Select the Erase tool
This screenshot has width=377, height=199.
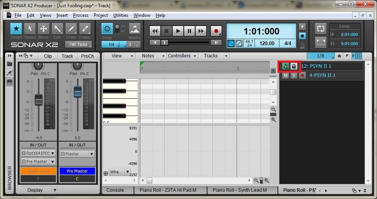pos(85,29)
